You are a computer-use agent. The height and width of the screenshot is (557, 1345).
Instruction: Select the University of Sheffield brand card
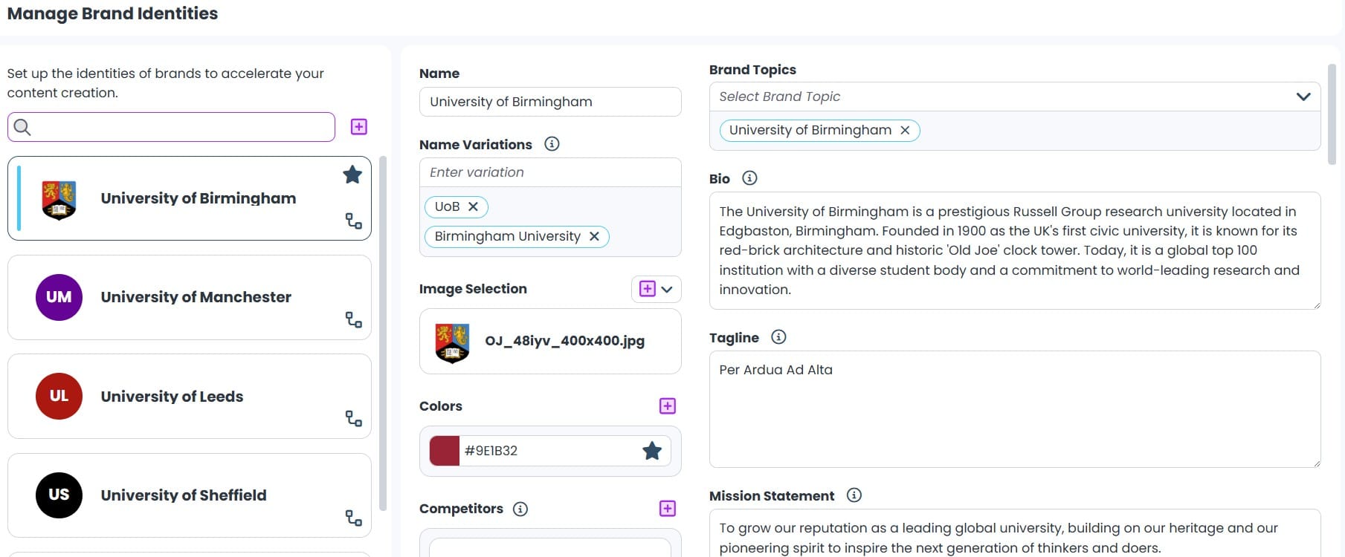[190, 495]
